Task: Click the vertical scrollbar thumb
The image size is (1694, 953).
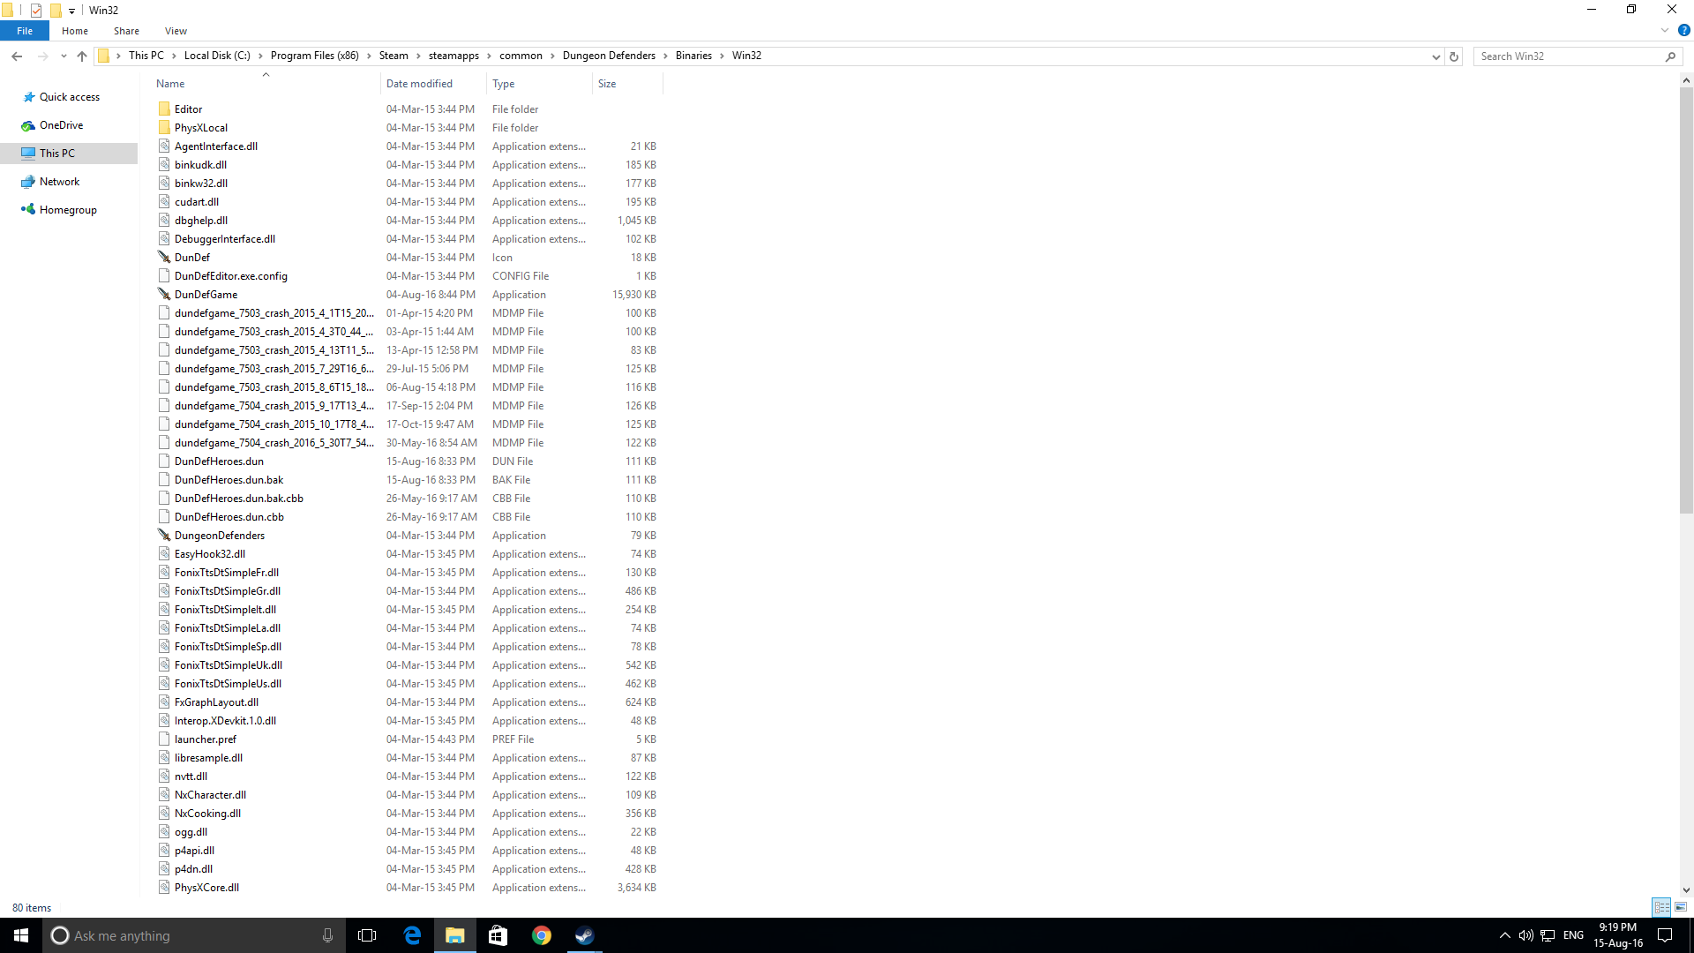Action: click(1686, 300)
